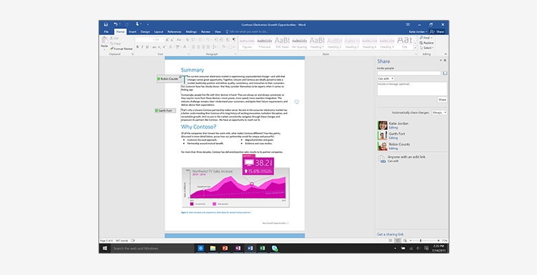Shrink the font size
Image resolution: width=537 pixels, height=275 pixels.
(172, 40)
